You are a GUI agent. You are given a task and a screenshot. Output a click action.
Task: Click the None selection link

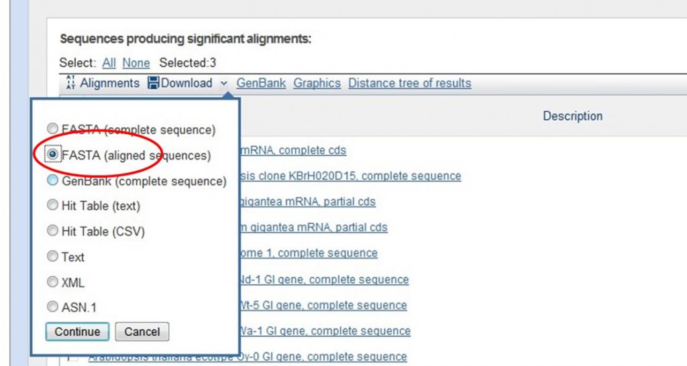point(136,63)
